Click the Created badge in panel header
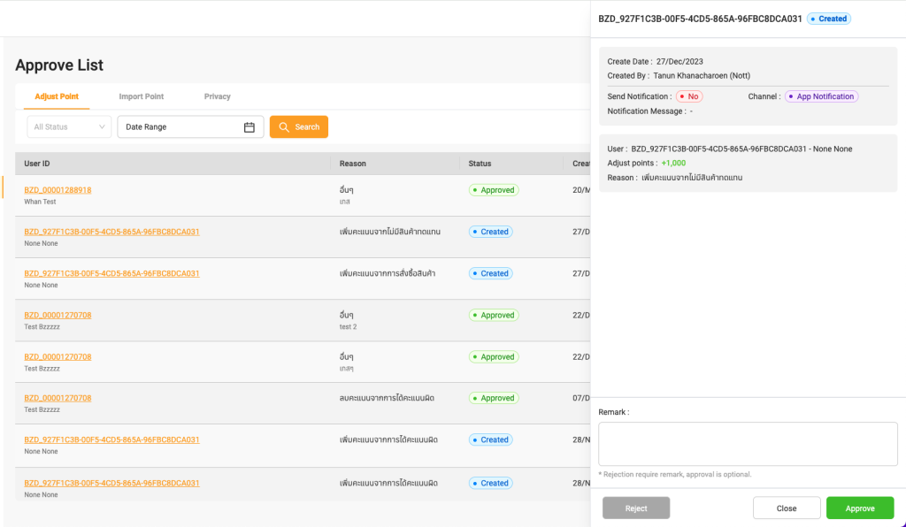The height and width of the screenshot is (527, 906). [828, 19]
